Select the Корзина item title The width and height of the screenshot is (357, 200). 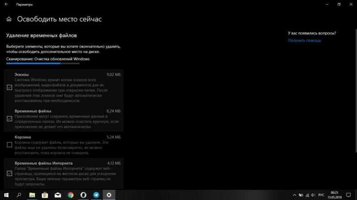[23, 137]
